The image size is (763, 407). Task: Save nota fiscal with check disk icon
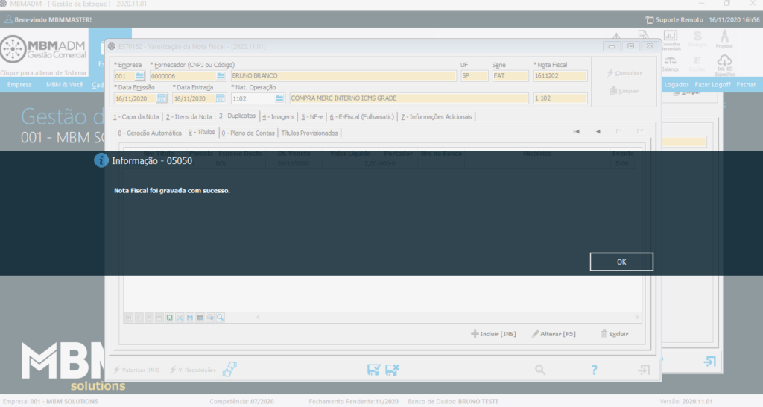click(374, 370)
